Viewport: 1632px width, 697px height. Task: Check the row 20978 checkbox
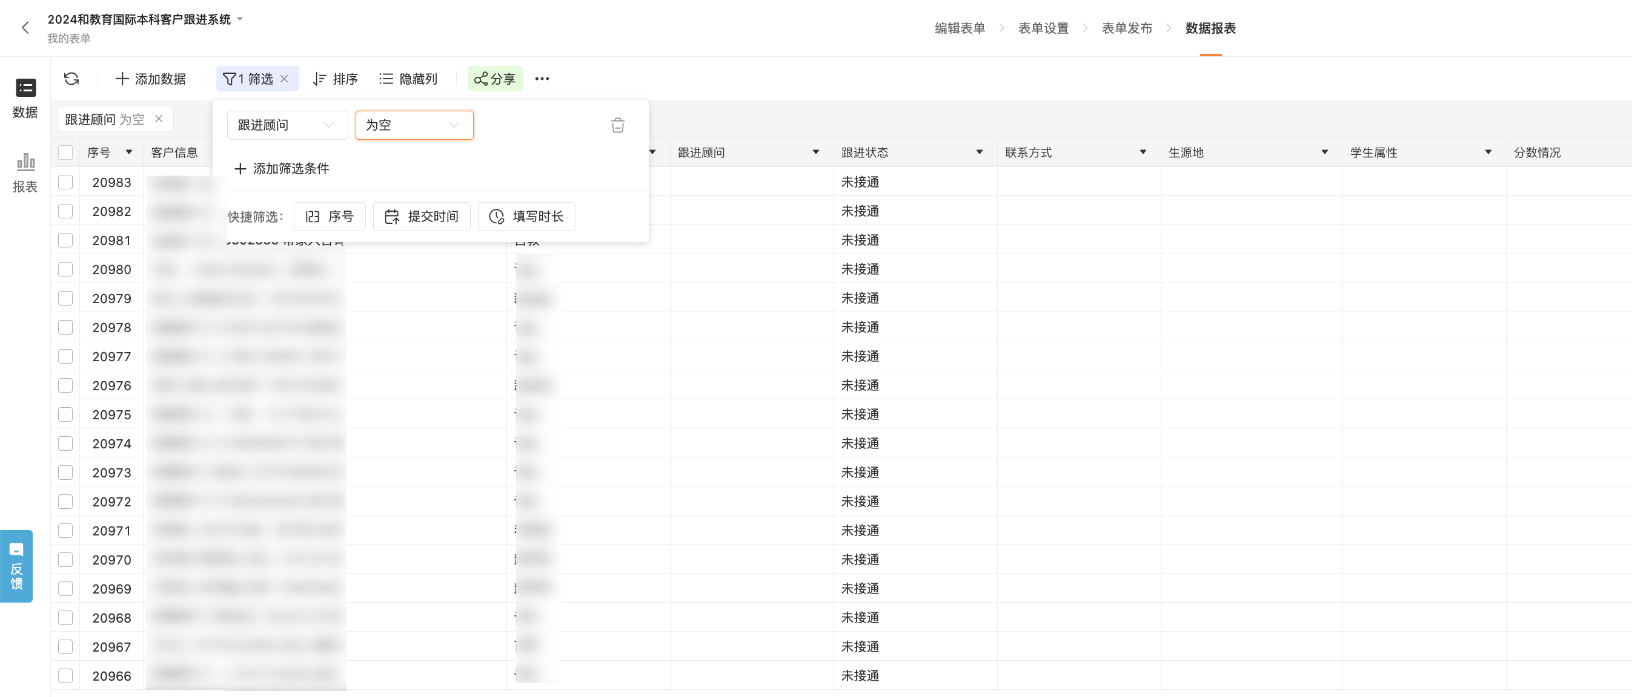click(x=65, y=328)
